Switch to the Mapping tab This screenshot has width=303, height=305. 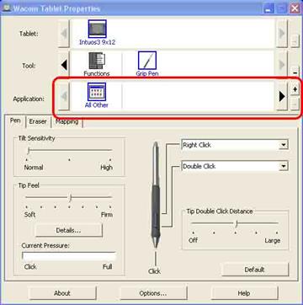66,122
